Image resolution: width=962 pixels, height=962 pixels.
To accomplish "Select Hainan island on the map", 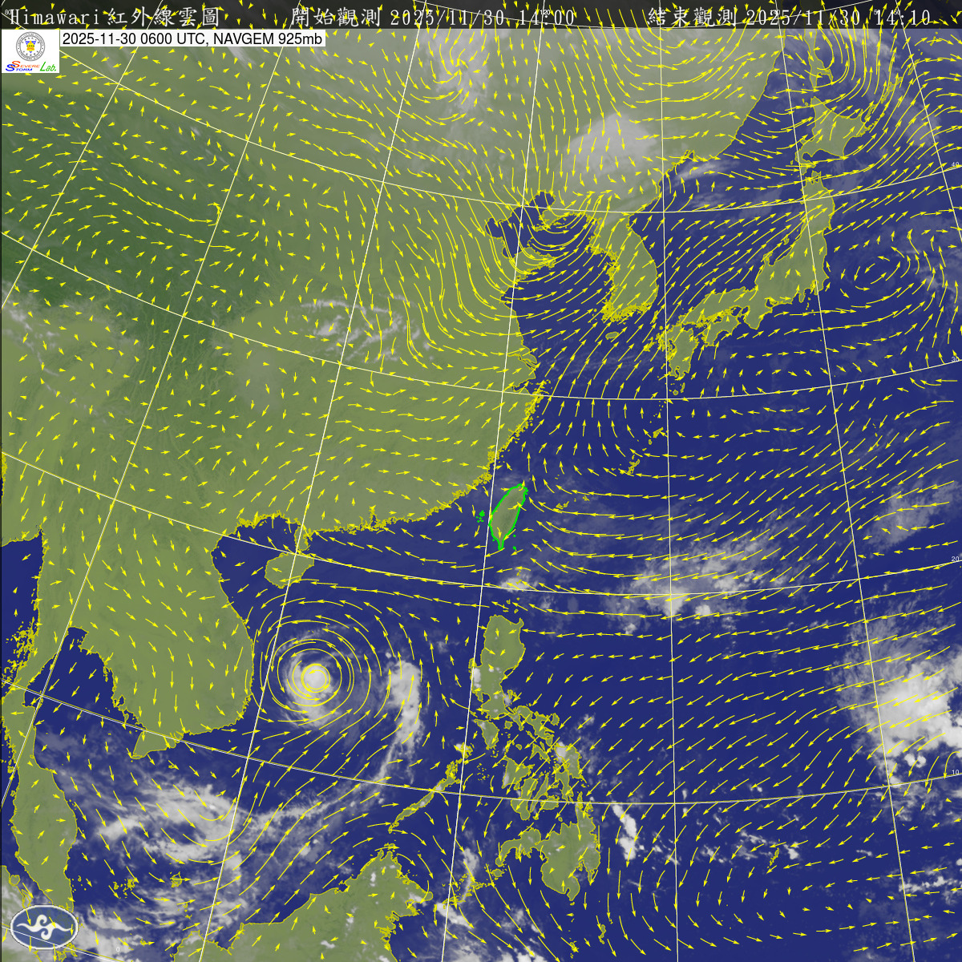I will pyautogui.click(x=283, y=568).
